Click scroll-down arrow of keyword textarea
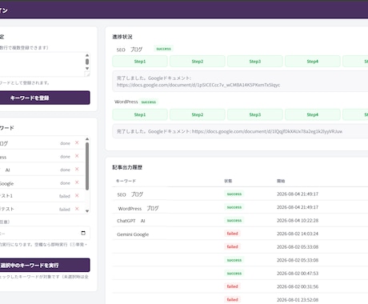Screen dimensions: 368x304 coord(87,69)
